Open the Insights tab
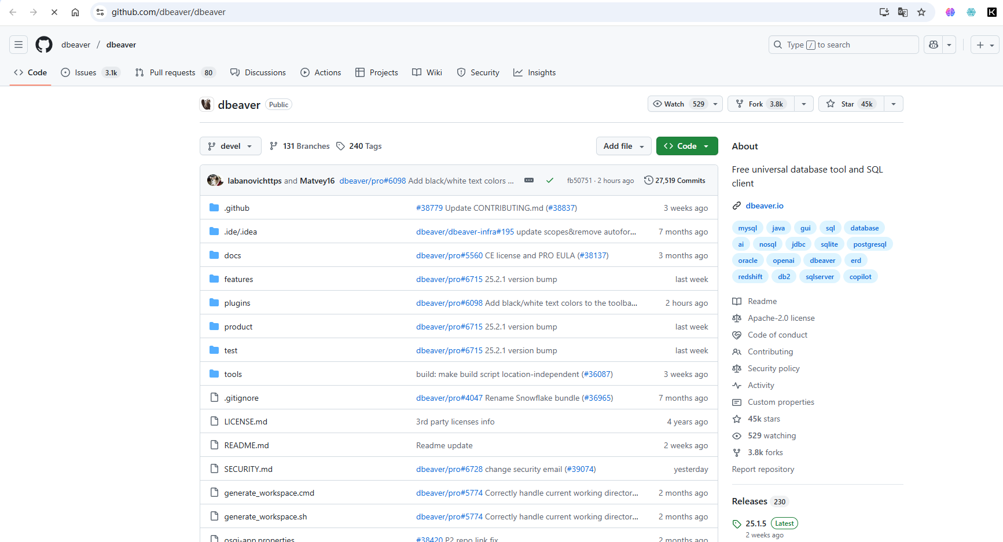This screenshot has height=542, width=1003. pos(535,72)
